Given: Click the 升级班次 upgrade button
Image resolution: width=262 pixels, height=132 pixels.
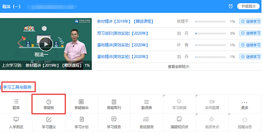Looking at the screenshot, I should click(248, 6).
